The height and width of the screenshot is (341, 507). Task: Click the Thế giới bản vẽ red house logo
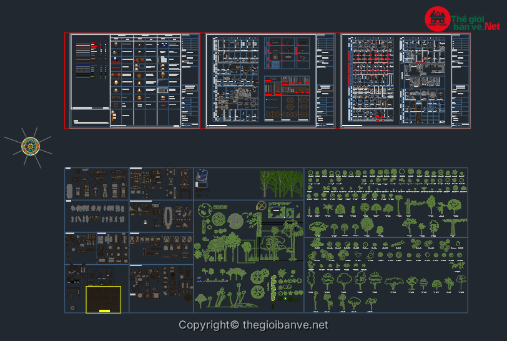[x=438, y=19]
